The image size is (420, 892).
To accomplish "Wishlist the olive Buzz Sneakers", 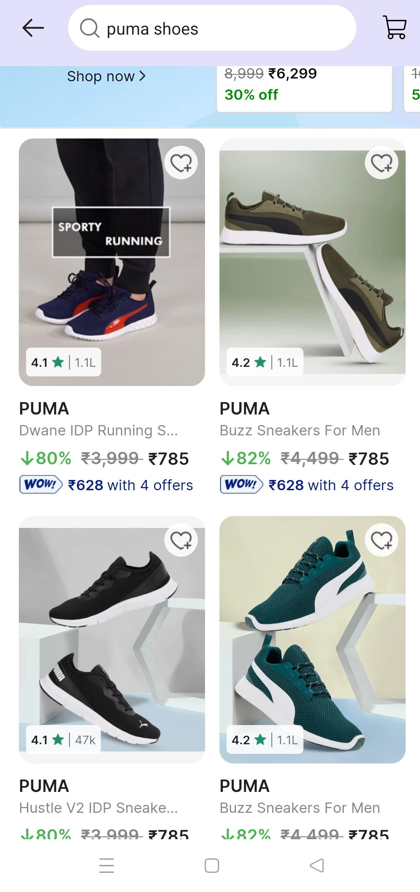I will (381, 162).
